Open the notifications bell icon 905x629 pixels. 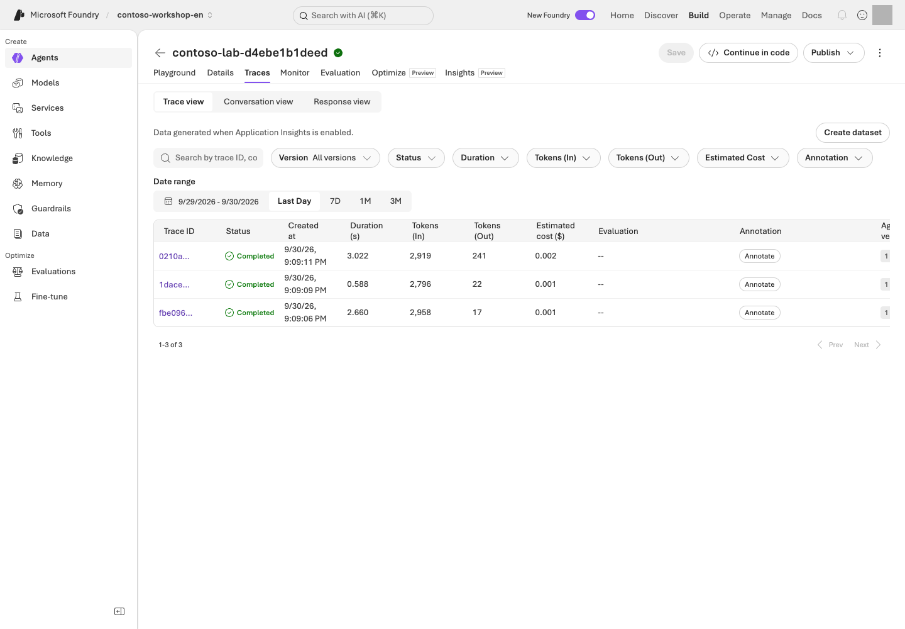pyautogui.click(x=842, y=15)
